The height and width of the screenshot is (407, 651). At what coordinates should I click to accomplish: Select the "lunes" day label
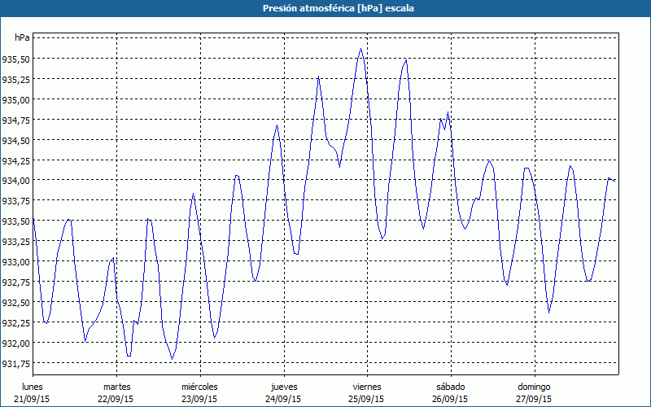tap(33, 386)
